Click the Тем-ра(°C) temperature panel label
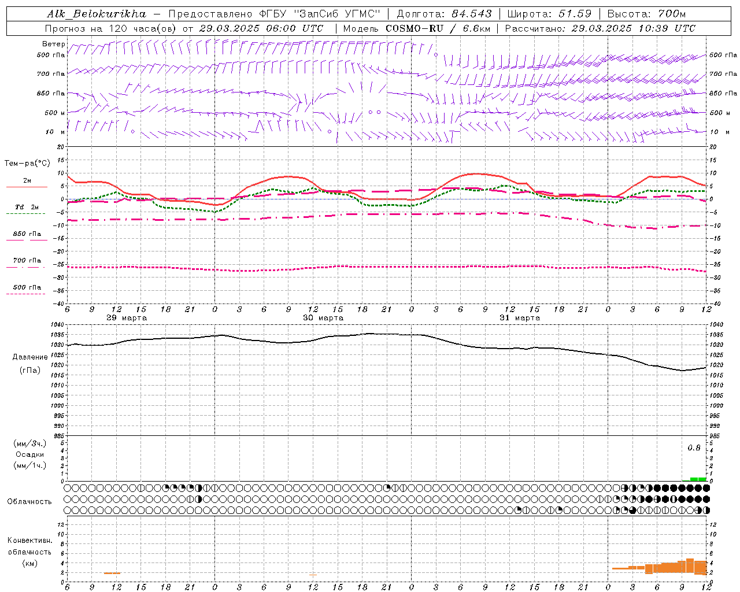 click(x=27, y=164)
